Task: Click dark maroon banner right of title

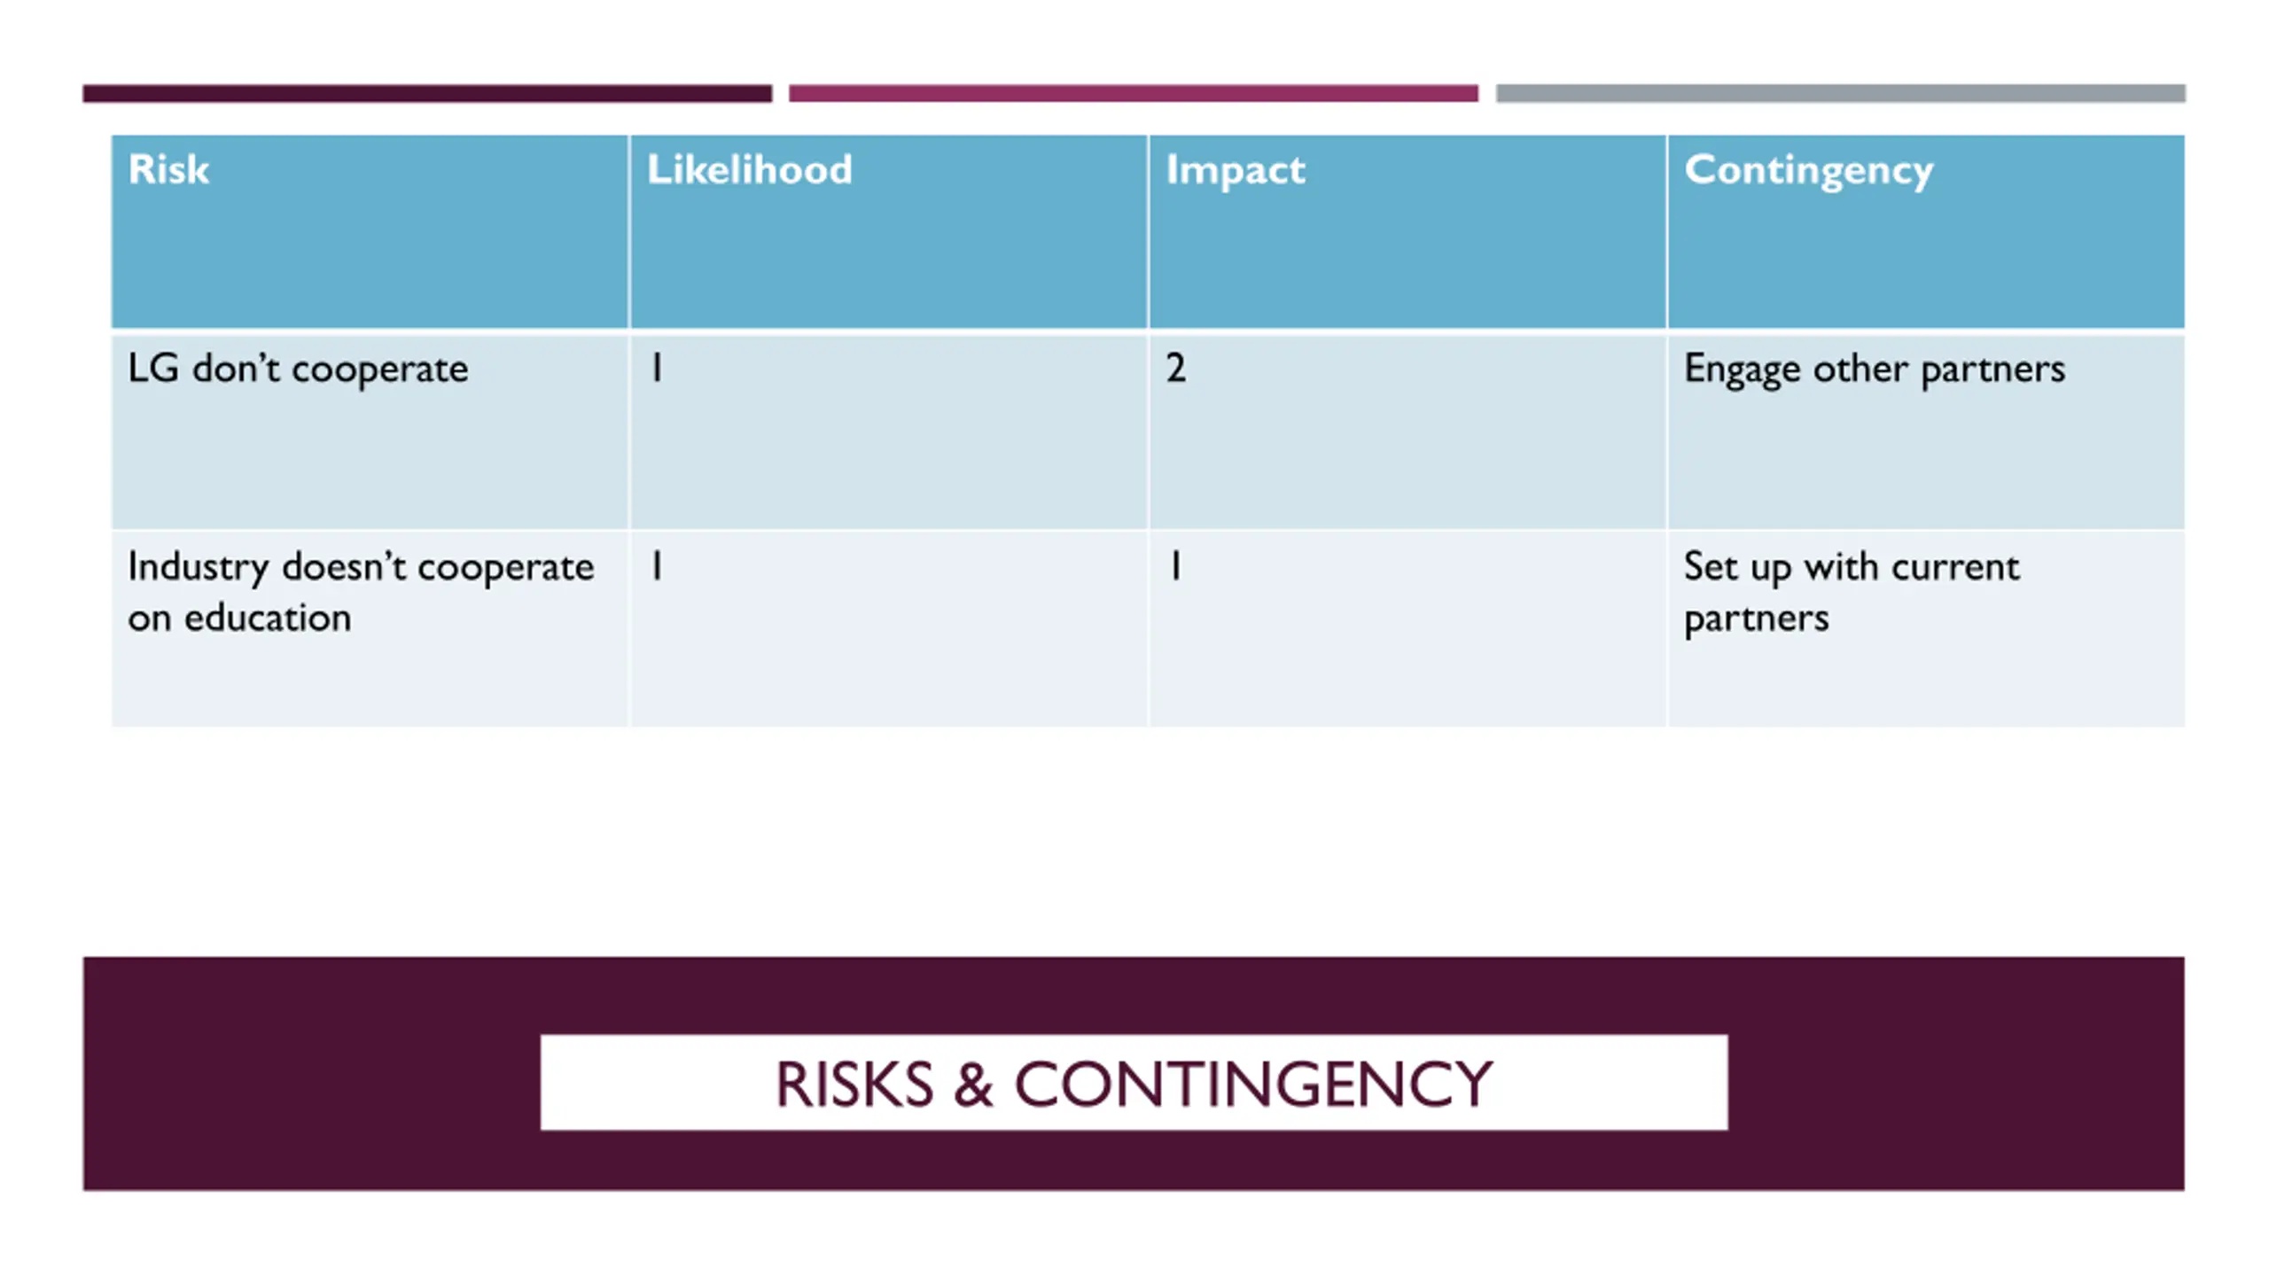Action: tap(1956, 1073)
